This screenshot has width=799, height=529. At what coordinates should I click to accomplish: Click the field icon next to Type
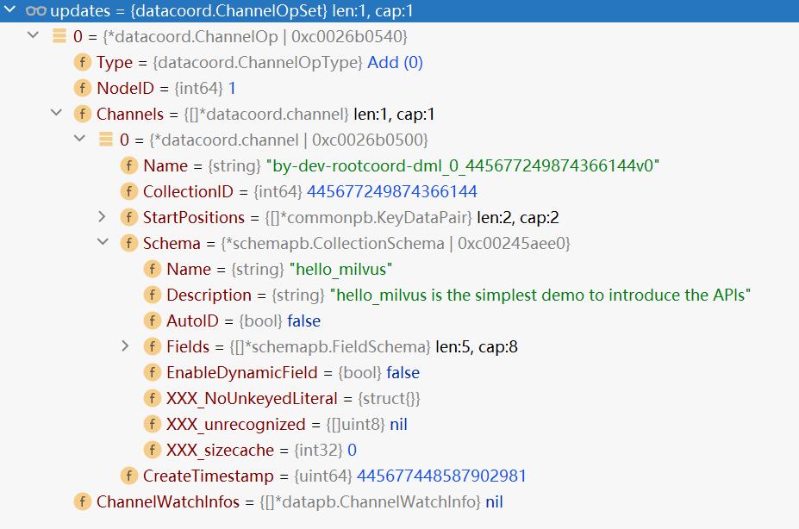(x=83, y=63)
